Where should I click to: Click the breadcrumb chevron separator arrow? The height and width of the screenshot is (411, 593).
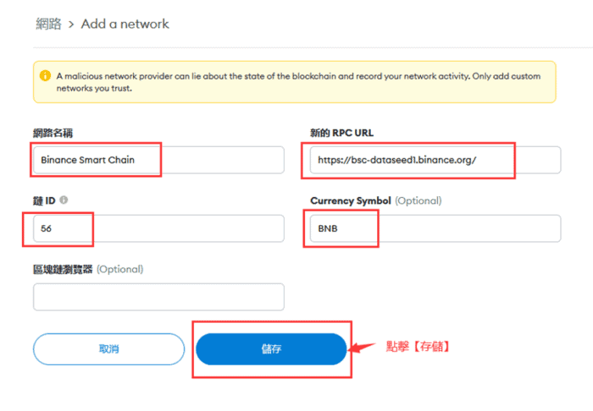coord(71,25)
